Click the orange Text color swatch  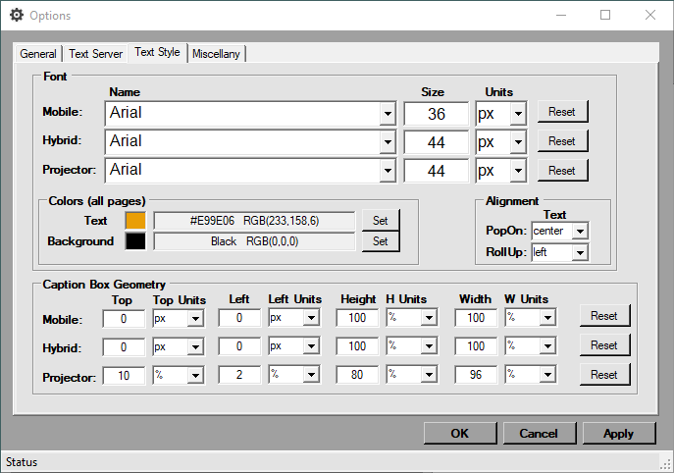(135, 221)
